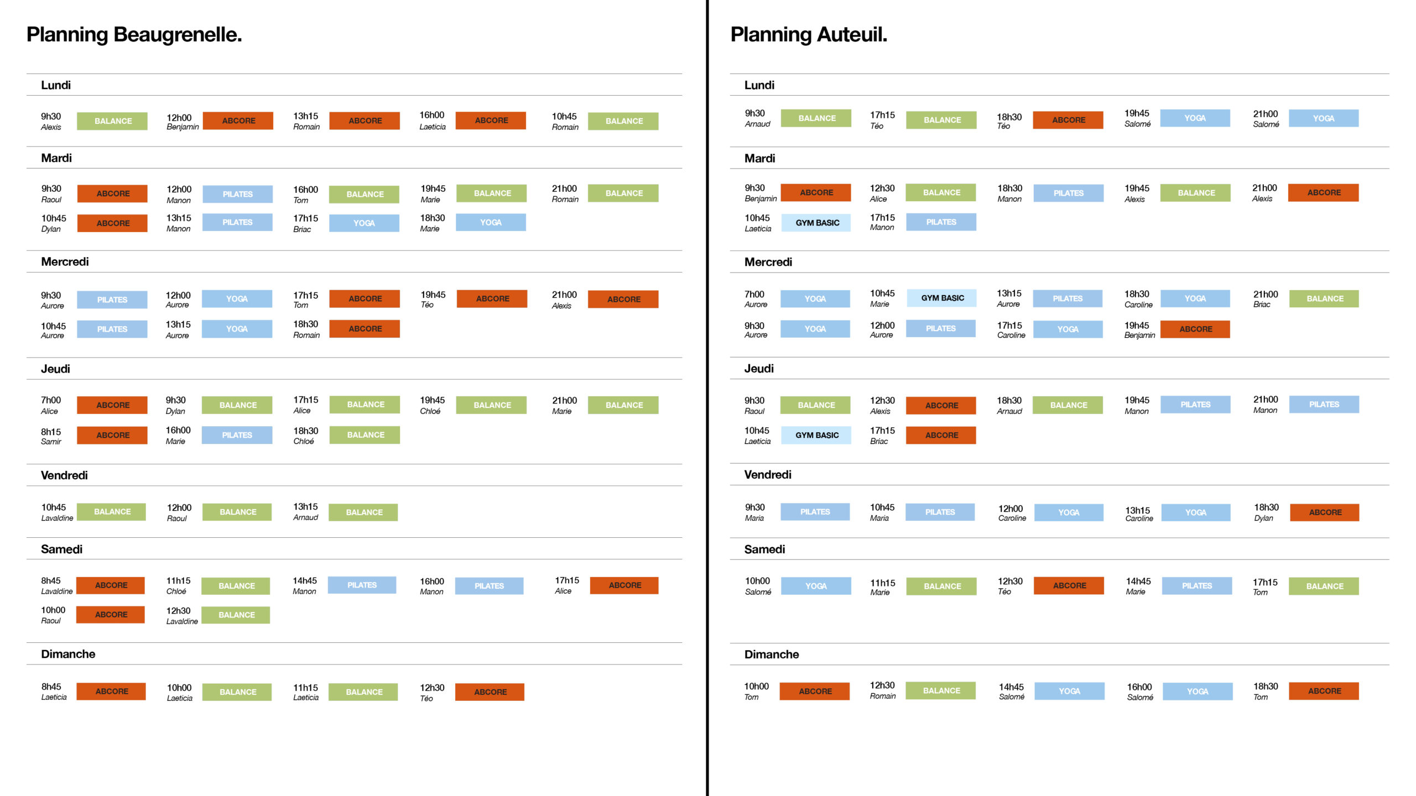1416x796 pixels.
Task: Click Beaugrenelle Lundi 12h00 ABCORE block
Action: point(238,121)
